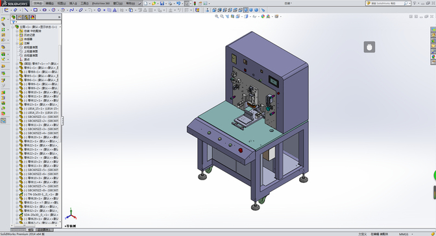This screenshot has width=436, height=236.
Task: Expand the feature tree panel chevron
Action: click(59, 18)
